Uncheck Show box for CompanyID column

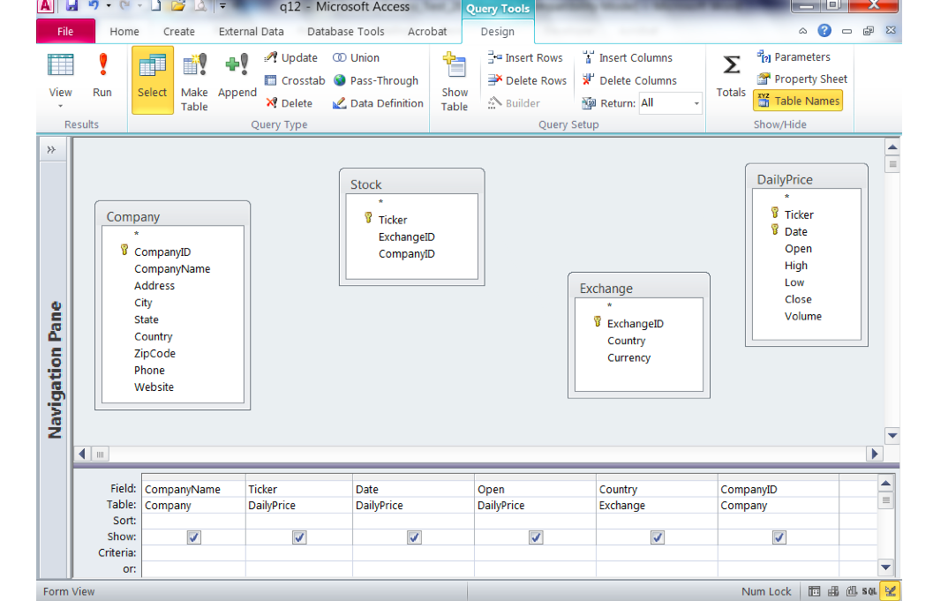pos(779,537)
